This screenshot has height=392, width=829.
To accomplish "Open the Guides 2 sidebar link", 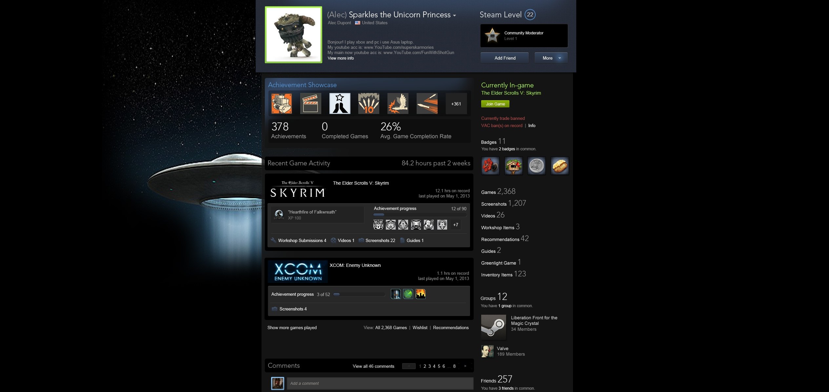I will coord(491,251).
